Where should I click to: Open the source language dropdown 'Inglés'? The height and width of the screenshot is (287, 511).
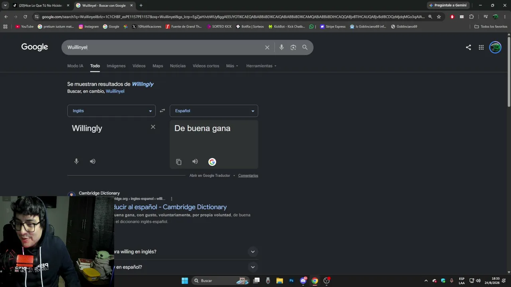(x=111, y=111)
